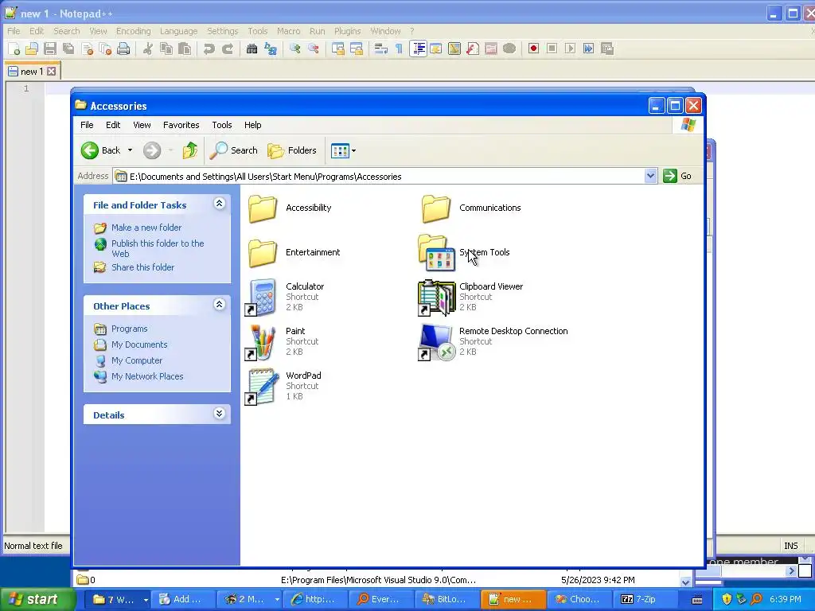The image size is (815, 611).
Task: Open Explorer Edit menu
Action: (113, 125)
